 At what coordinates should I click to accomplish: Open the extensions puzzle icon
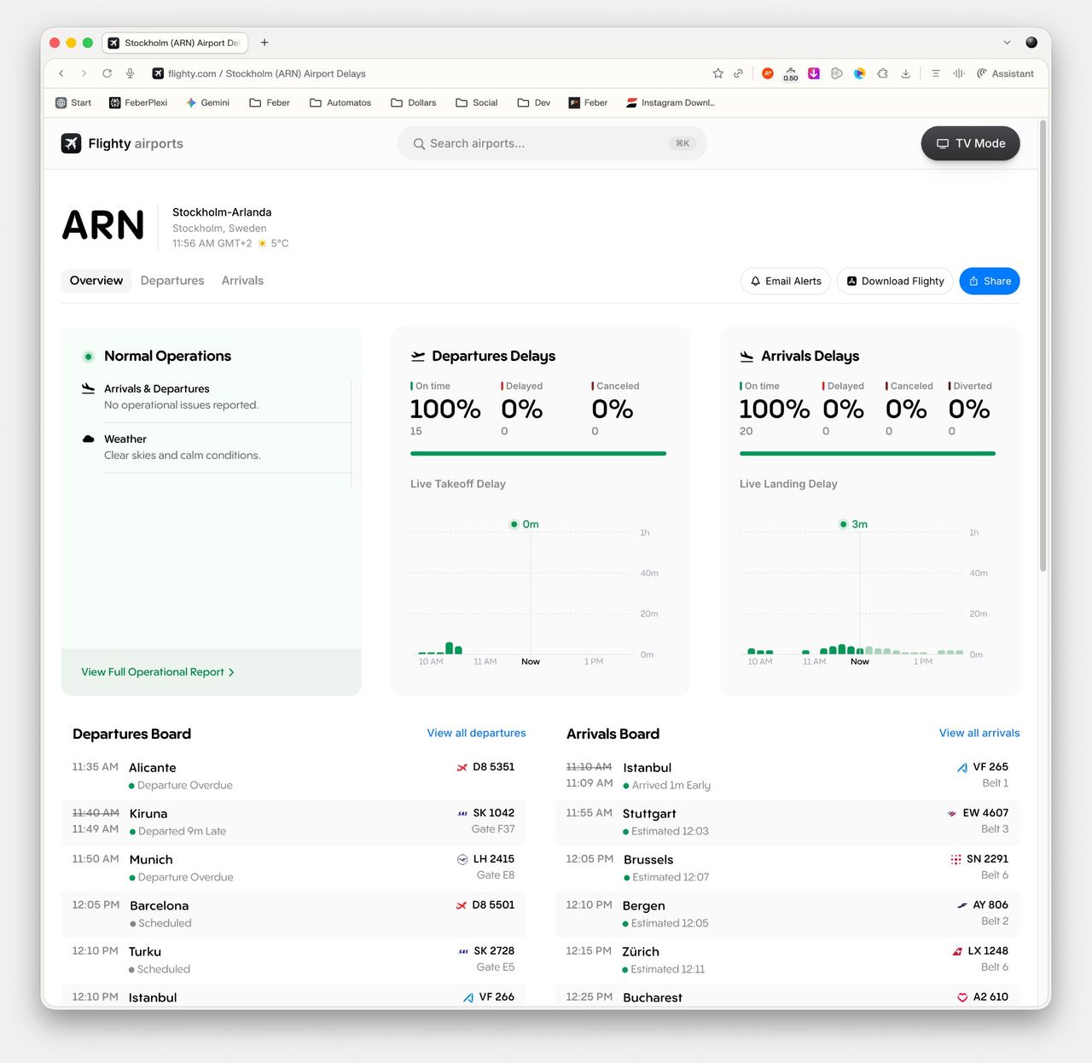tap(883, 73)
